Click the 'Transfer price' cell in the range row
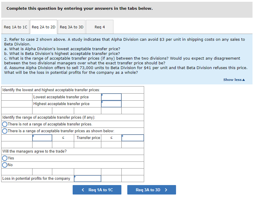254x201 pixels. click(88, 138)
